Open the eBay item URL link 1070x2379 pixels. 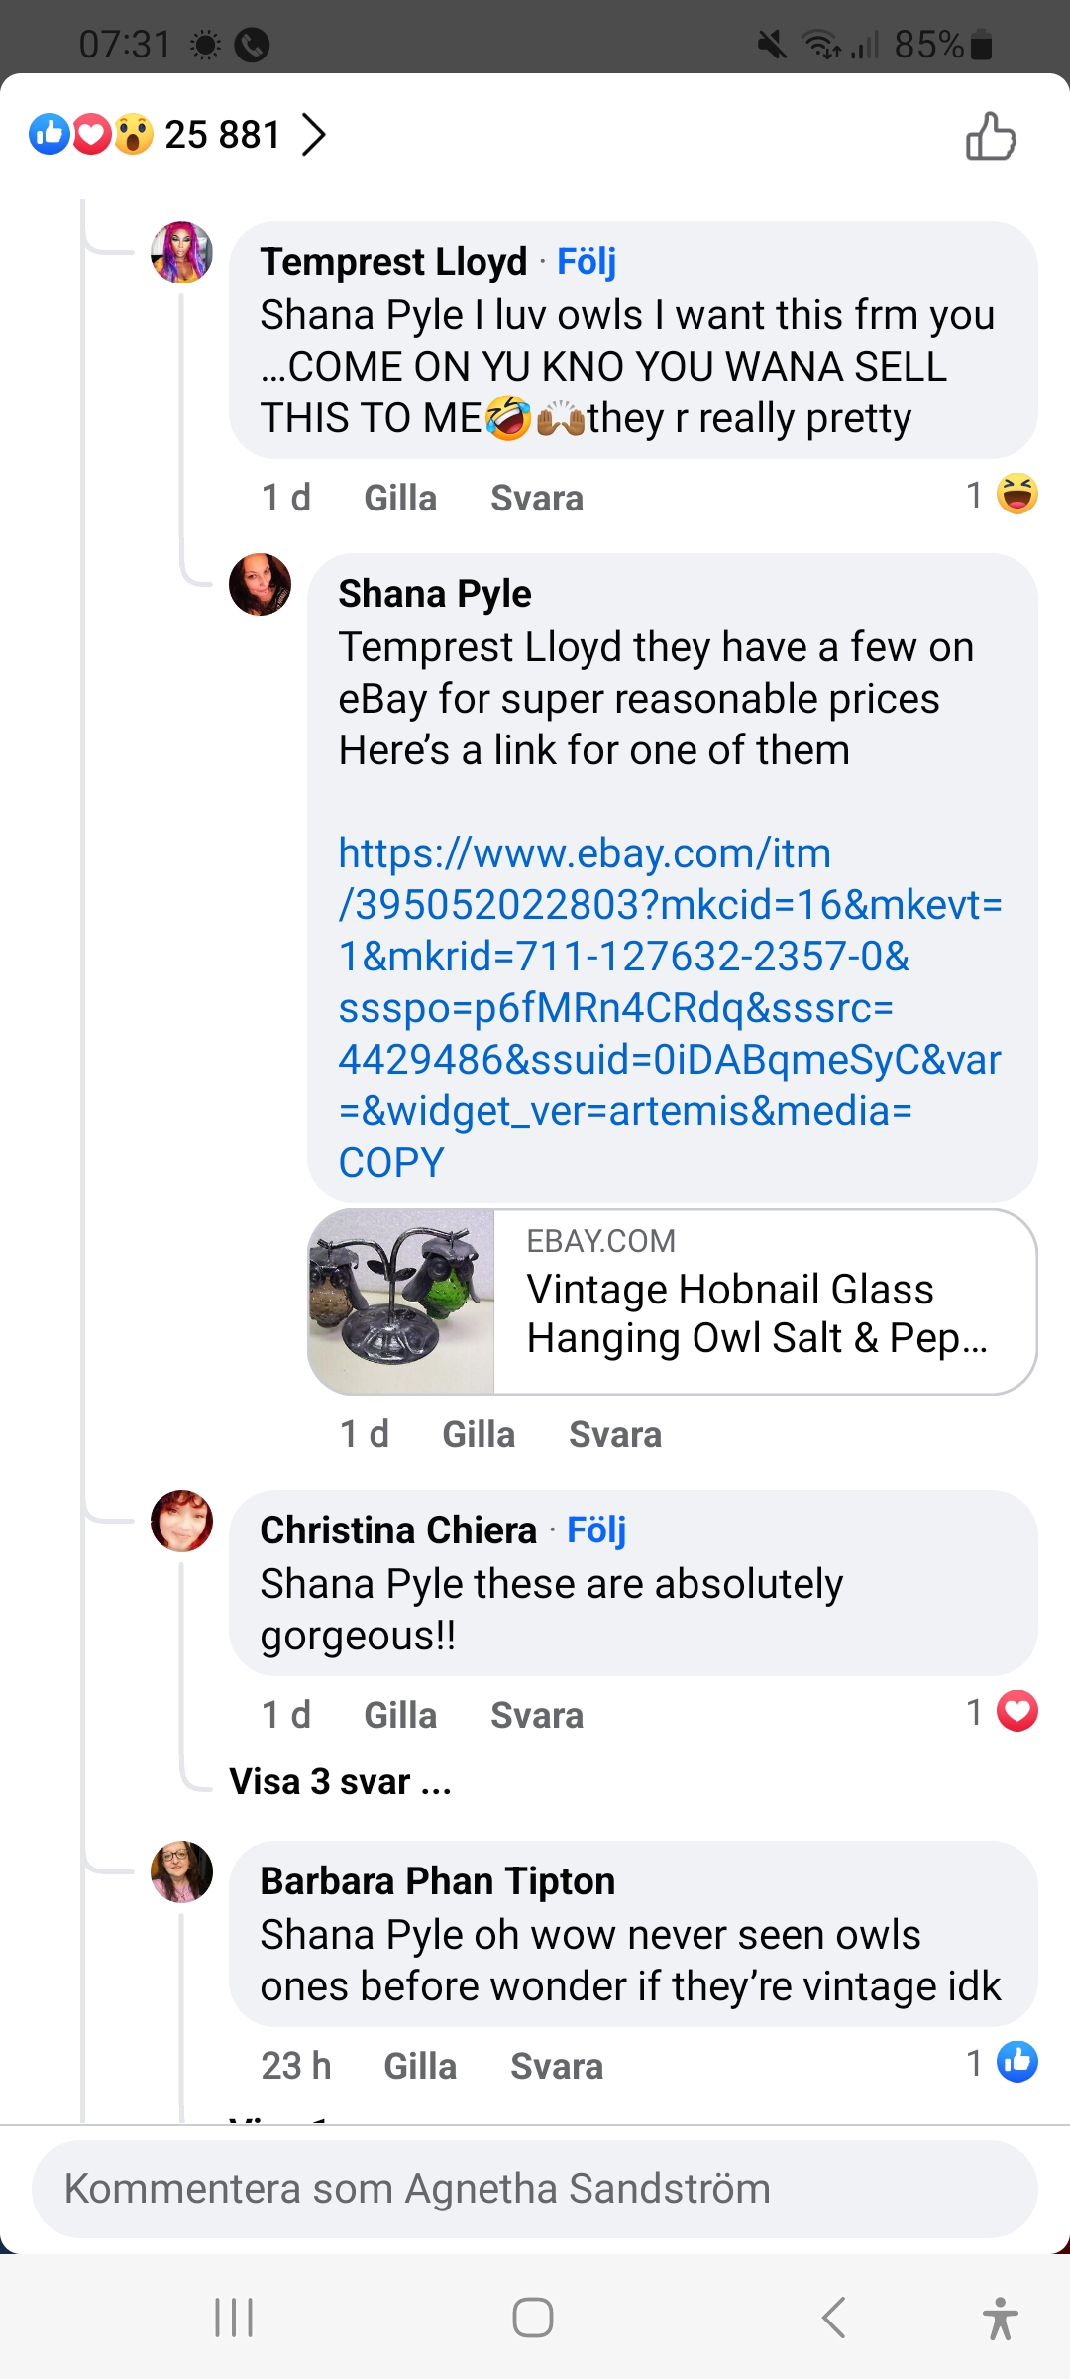point(670,1007)
